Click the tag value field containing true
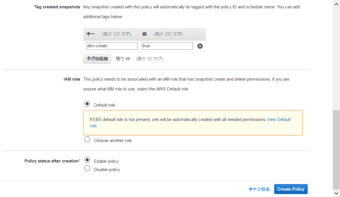This screenshot has width=340, height=197. 167,46
